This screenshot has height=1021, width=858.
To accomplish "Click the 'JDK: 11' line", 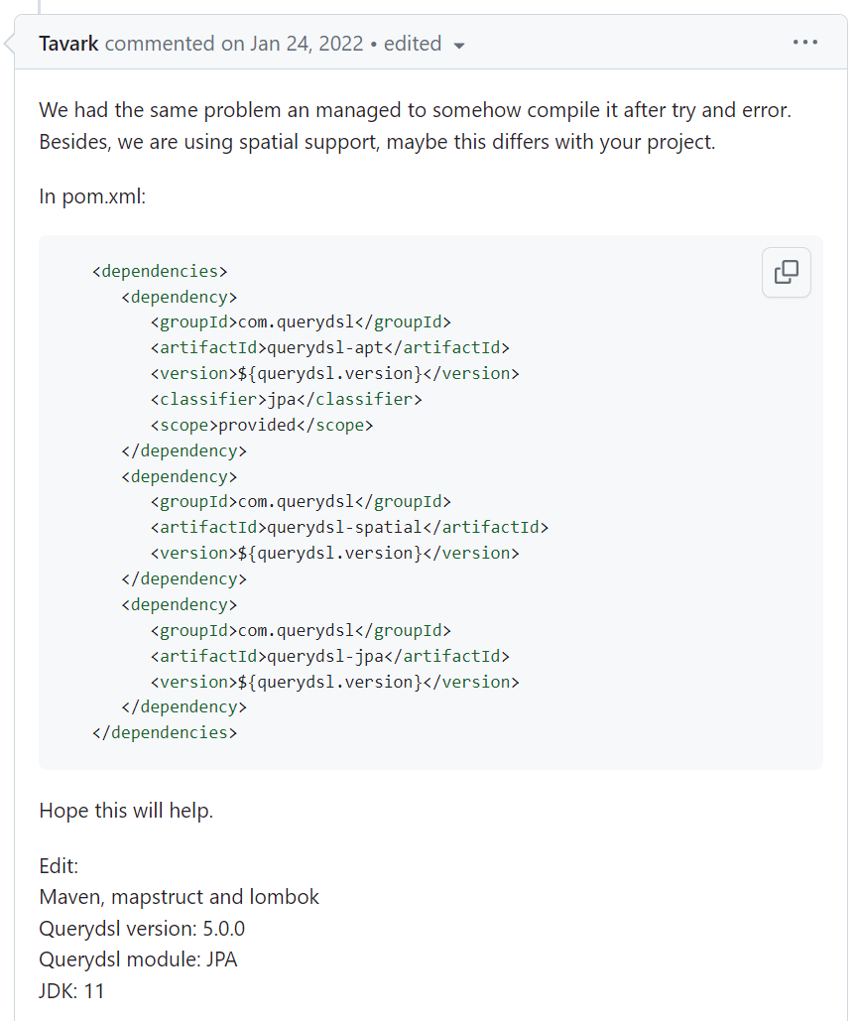I will pos(71,990).
